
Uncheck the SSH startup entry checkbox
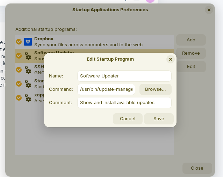19,70
